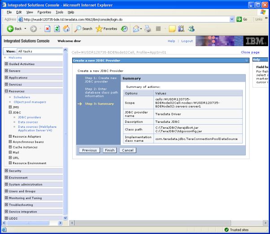Stop page loading with red X

[48, 29]
